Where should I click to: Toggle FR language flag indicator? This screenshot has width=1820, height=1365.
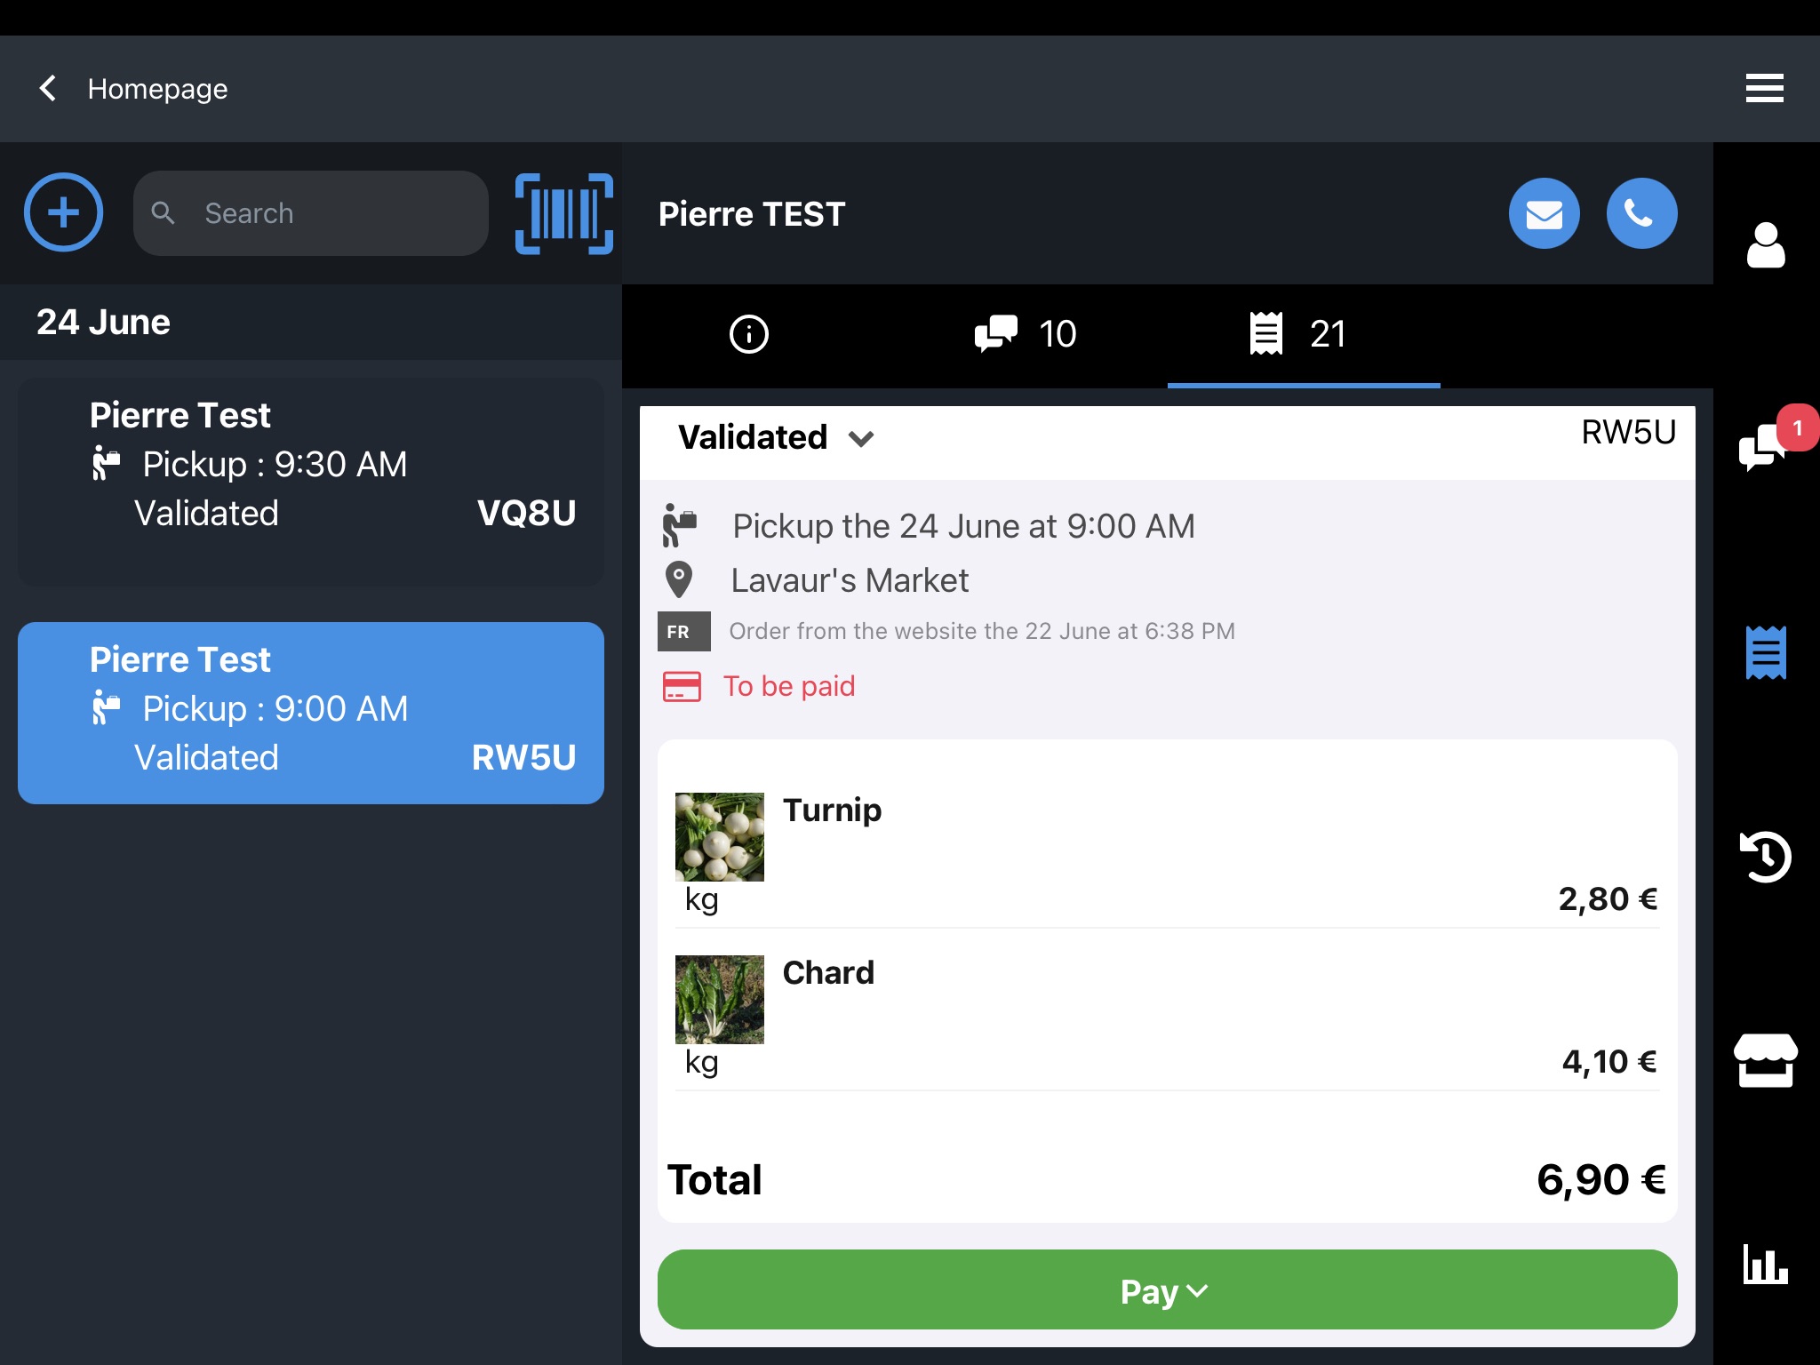pyautogui.click(x=681, y=629)
